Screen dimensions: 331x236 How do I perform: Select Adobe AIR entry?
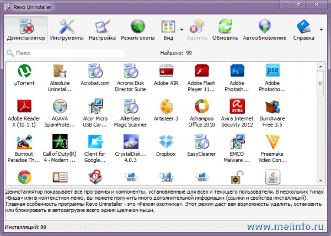[x=166, y=75]
